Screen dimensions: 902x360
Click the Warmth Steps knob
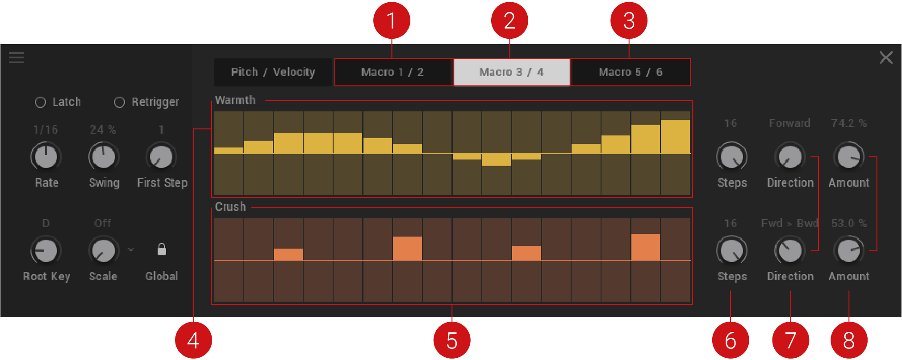pos(731,157)
